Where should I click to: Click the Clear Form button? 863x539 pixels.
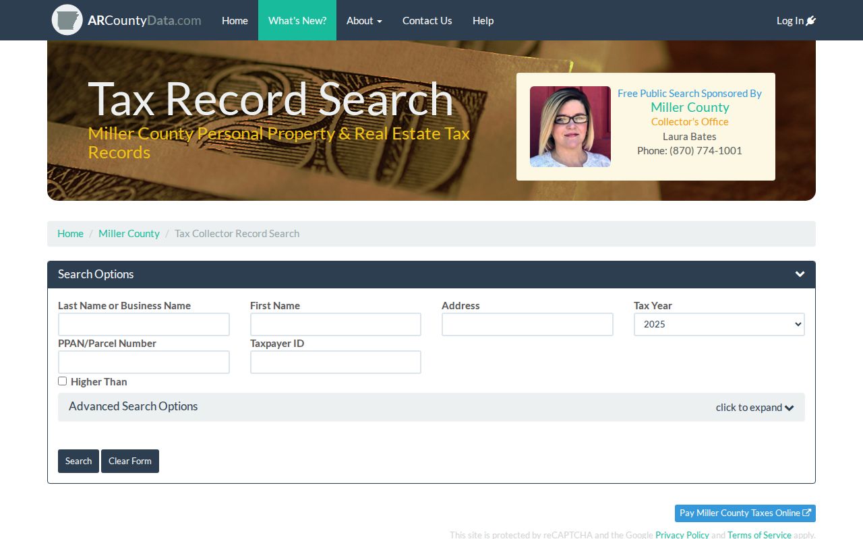coord(130,461)
